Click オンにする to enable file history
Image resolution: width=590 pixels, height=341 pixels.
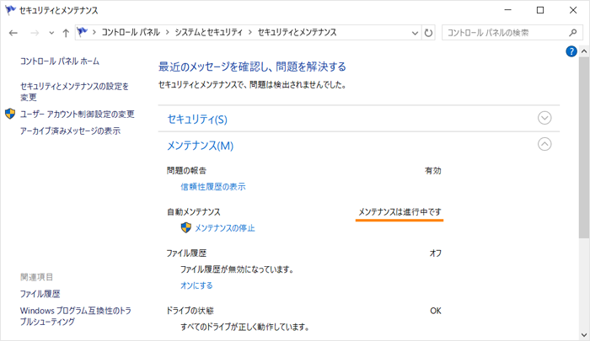tap(196, 285)
